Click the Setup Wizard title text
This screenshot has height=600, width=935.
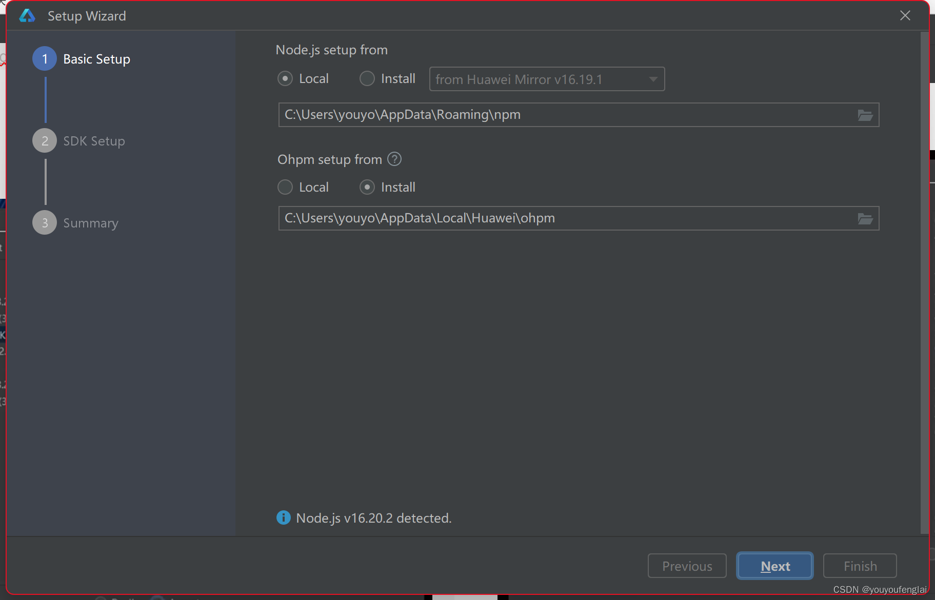coord(87,16)
